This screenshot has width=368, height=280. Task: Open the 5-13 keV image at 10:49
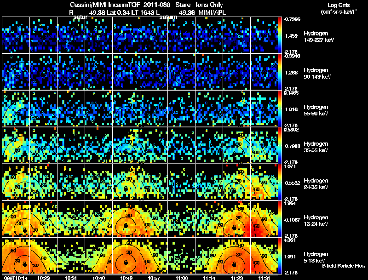[x=126, y=256]
